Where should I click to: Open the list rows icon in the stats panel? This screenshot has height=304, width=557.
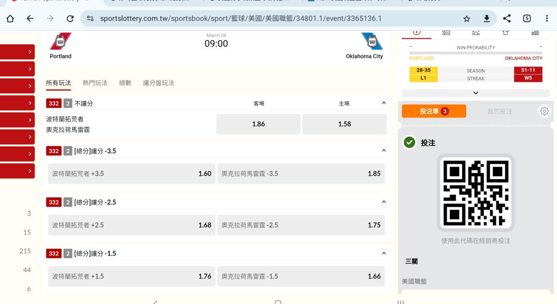[446, 32]
